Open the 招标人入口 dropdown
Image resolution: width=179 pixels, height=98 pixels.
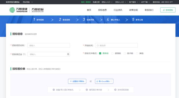(107, 2)
